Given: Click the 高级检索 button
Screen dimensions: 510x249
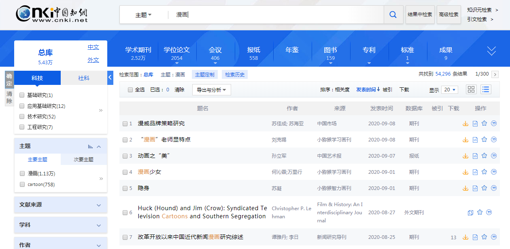Looking at the screenshot, I should [448, 15].
